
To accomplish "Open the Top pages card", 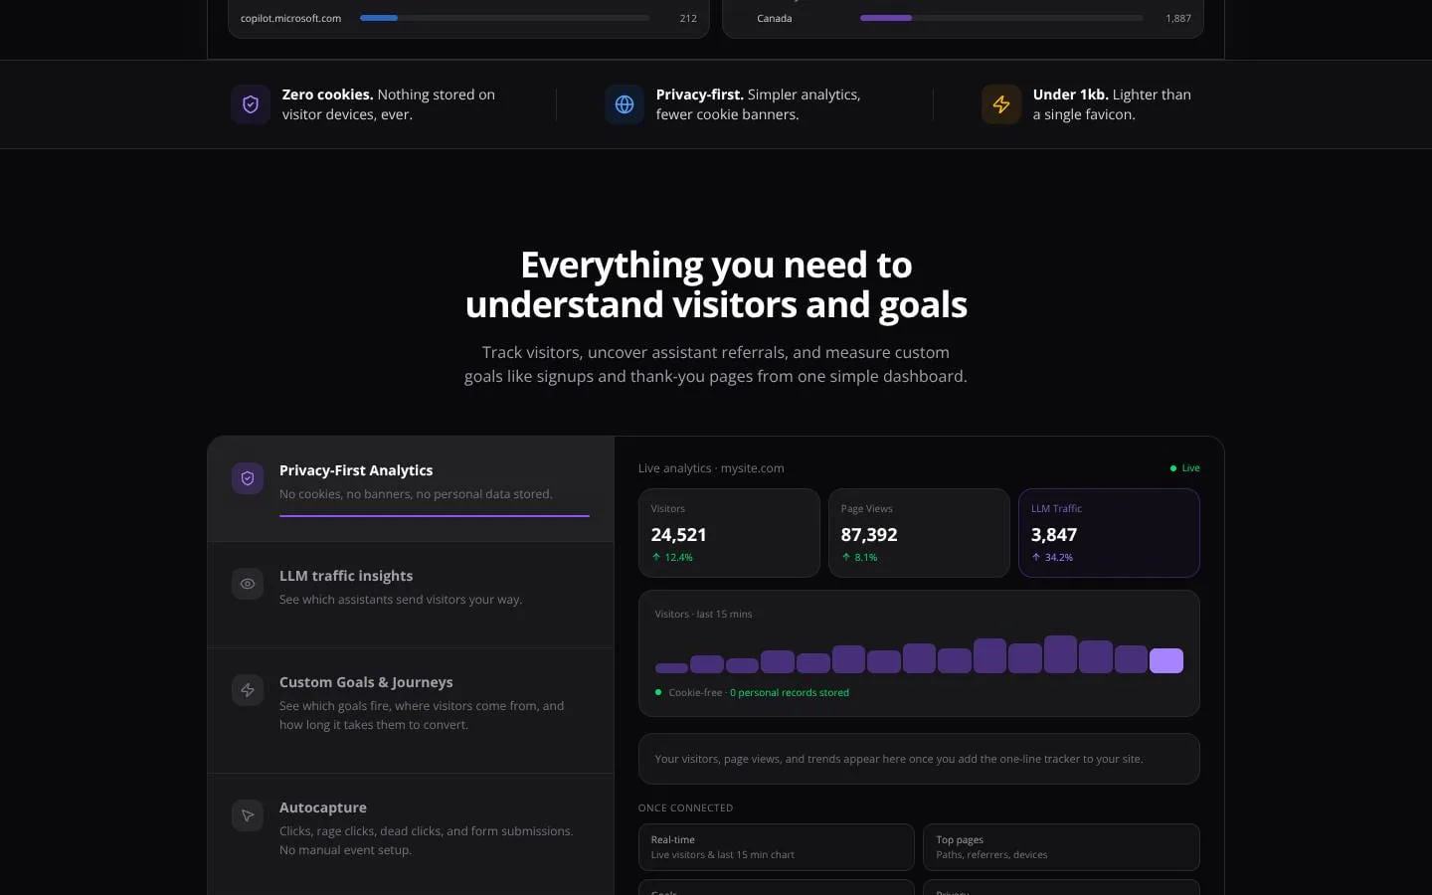I will click(x=1061, y=847).
